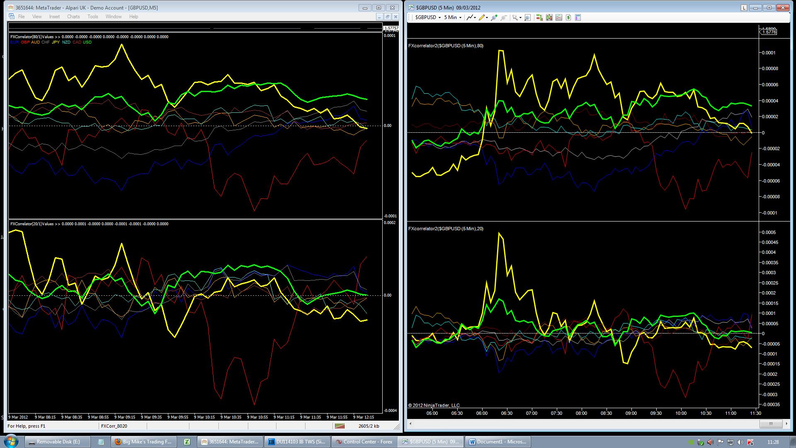796x448 pixels.
Task: Open the $GBPUSD instrument dropdown
Action: pos(428,17)
